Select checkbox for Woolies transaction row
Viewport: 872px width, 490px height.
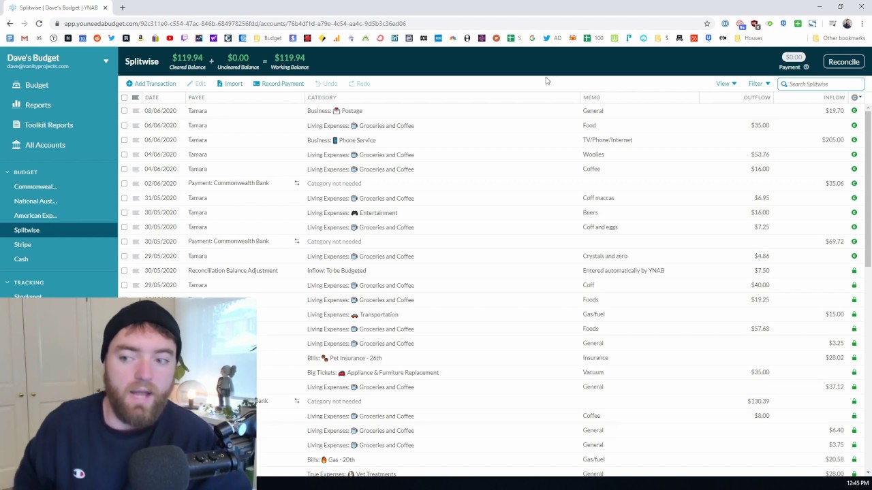[x=124, y=154]
